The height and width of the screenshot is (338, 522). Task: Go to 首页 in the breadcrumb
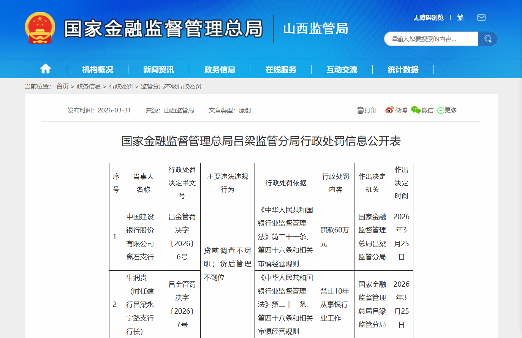pyautogui.click(x=63, y=87)
